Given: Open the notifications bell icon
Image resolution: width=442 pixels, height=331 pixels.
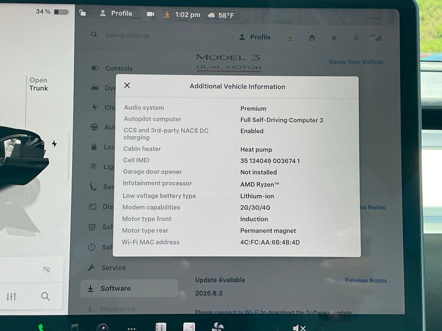Looking at the screenshot, I should [334, 38].
